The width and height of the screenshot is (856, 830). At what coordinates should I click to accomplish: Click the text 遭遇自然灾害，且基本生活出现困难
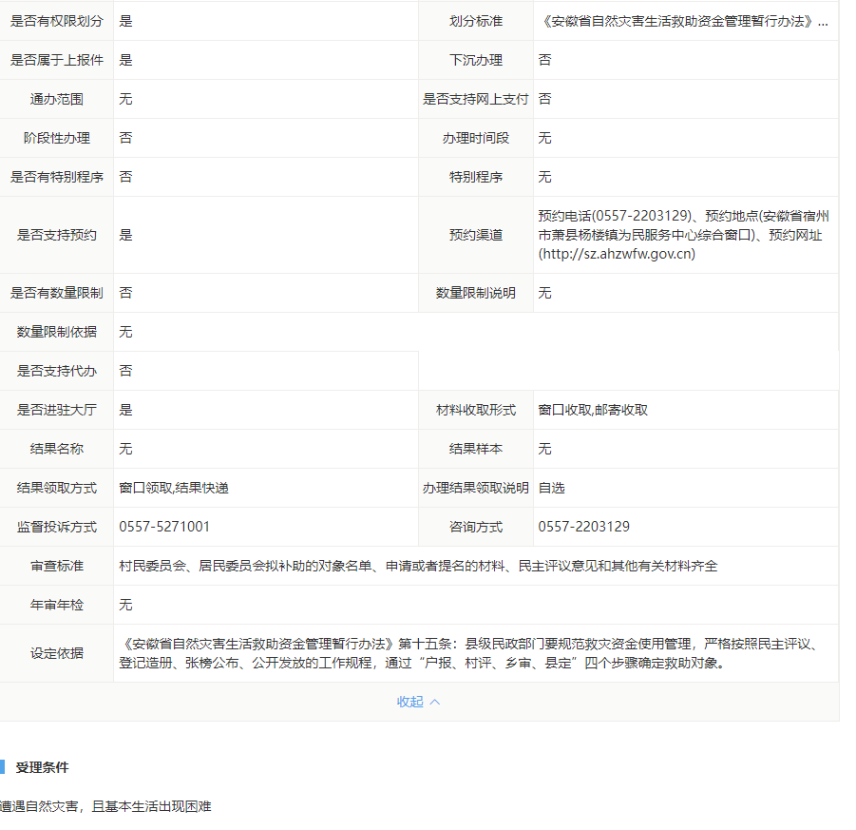point(105,806)
